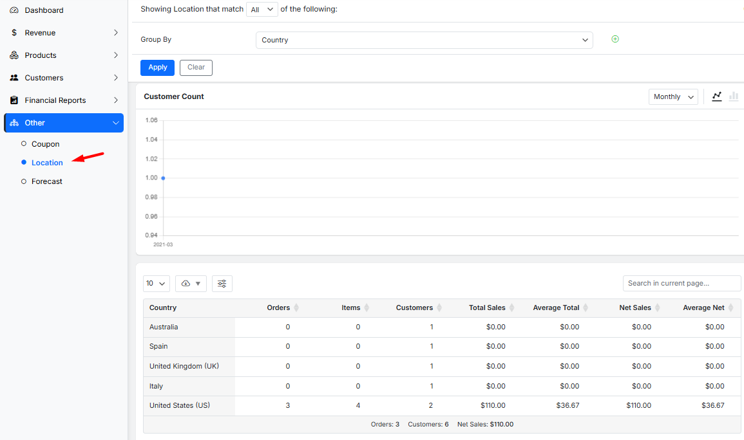Sort table by Net Sales column arrows
The image size is (744, 440).
[x=656, y=308]
